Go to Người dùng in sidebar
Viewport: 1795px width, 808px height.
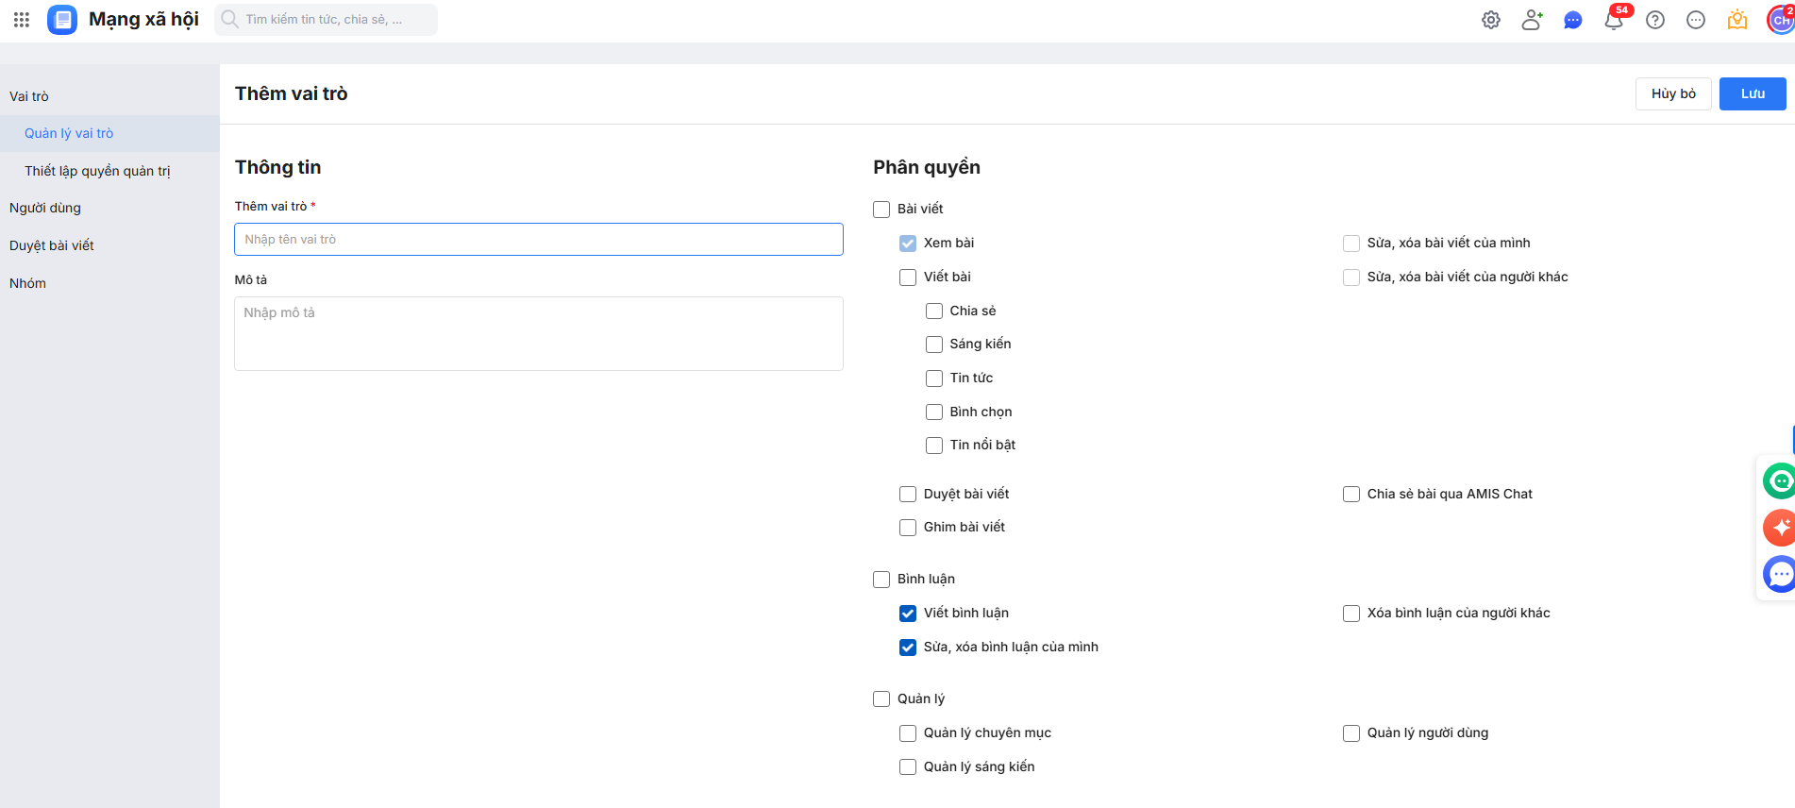coord(45,208)
